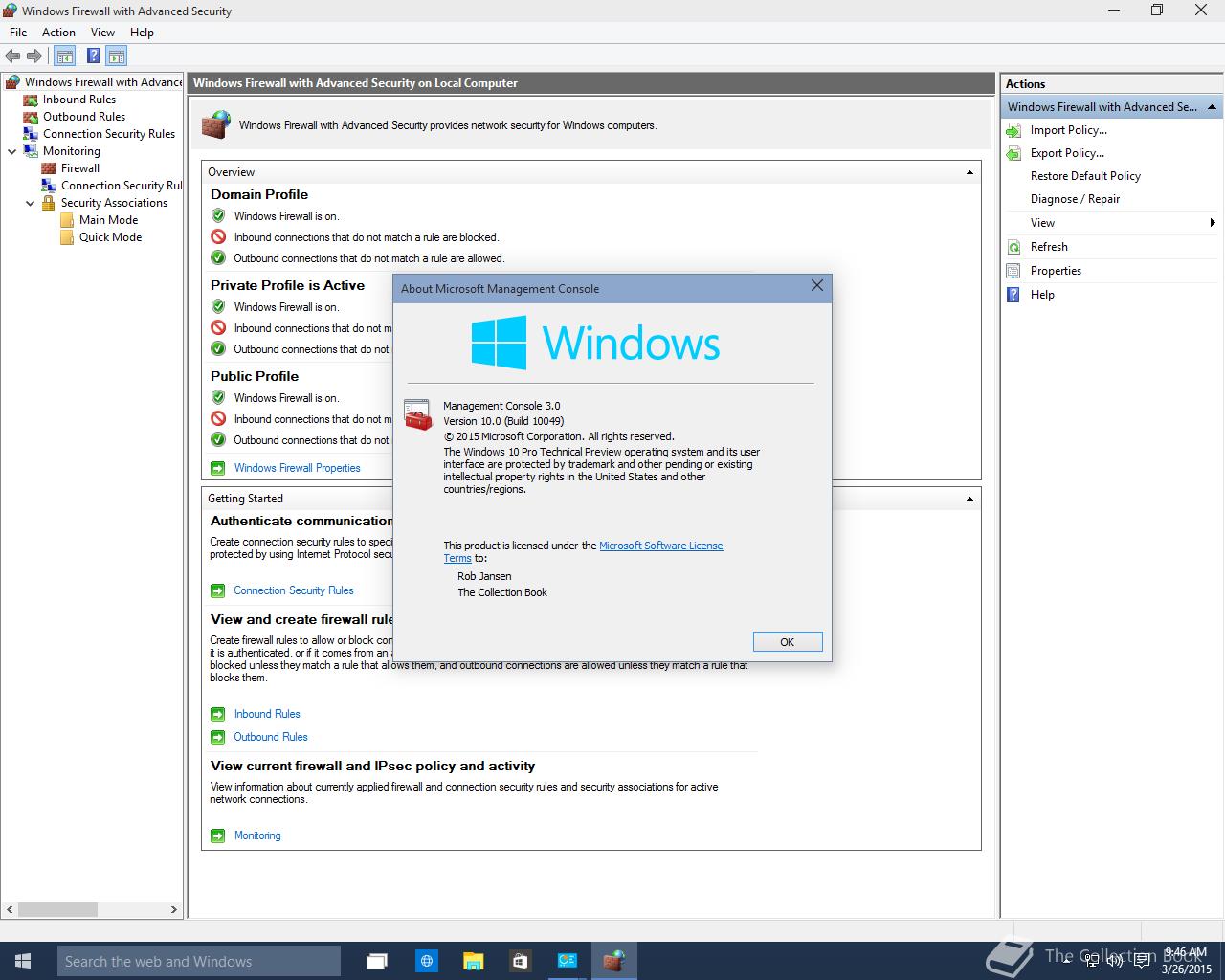
Task: Close the About Microsoft Management Console dialog
Action: [816, 286]
